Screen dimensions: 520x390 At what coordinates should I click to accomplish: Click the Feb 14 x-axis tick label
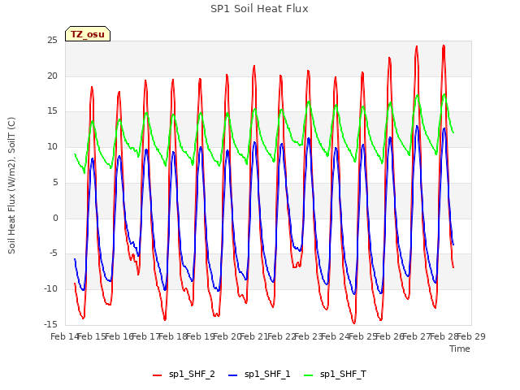[x=64, y=336]
